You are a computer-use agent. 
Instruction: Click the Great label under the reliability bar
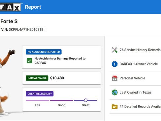[x=85, y=105]
